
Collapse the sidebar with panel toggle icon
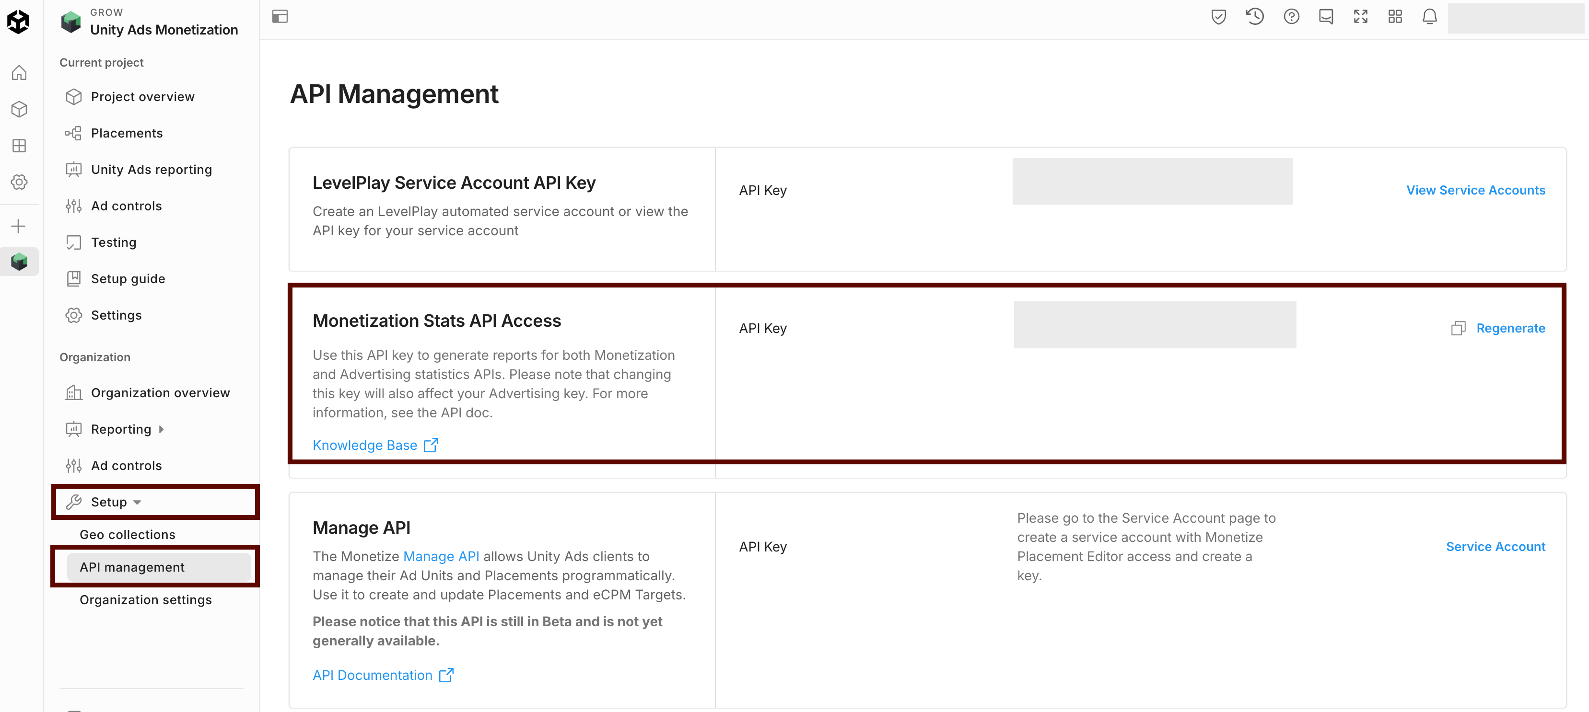[x=280, y=17]
